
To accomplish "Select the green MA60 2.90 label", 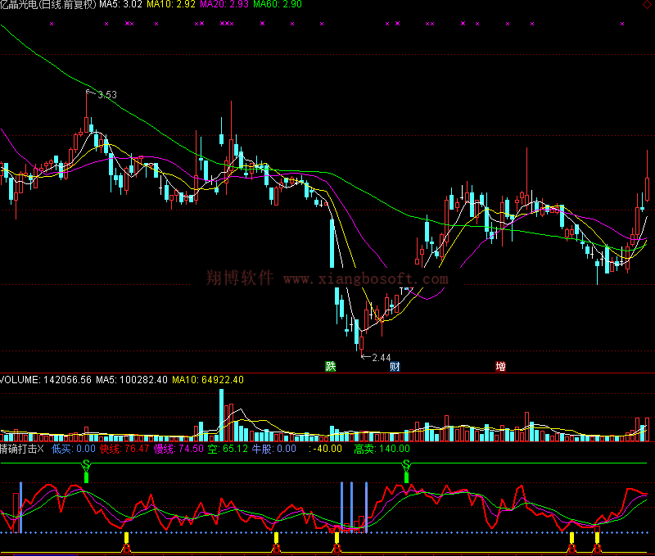I will [x=277, y=5].
